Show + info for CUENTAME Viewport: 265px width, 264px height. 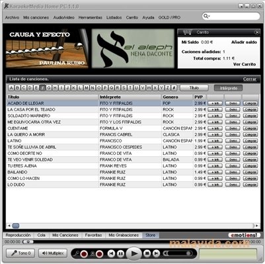click(x=215, y=128)
